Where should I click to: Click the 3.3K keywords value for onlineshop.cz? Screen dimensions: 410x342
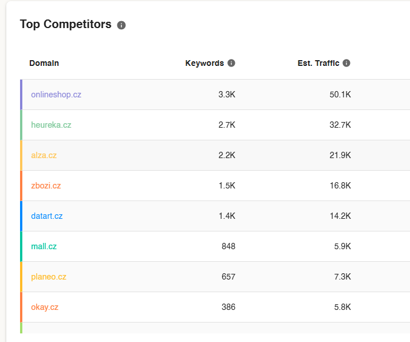point(227,95)
